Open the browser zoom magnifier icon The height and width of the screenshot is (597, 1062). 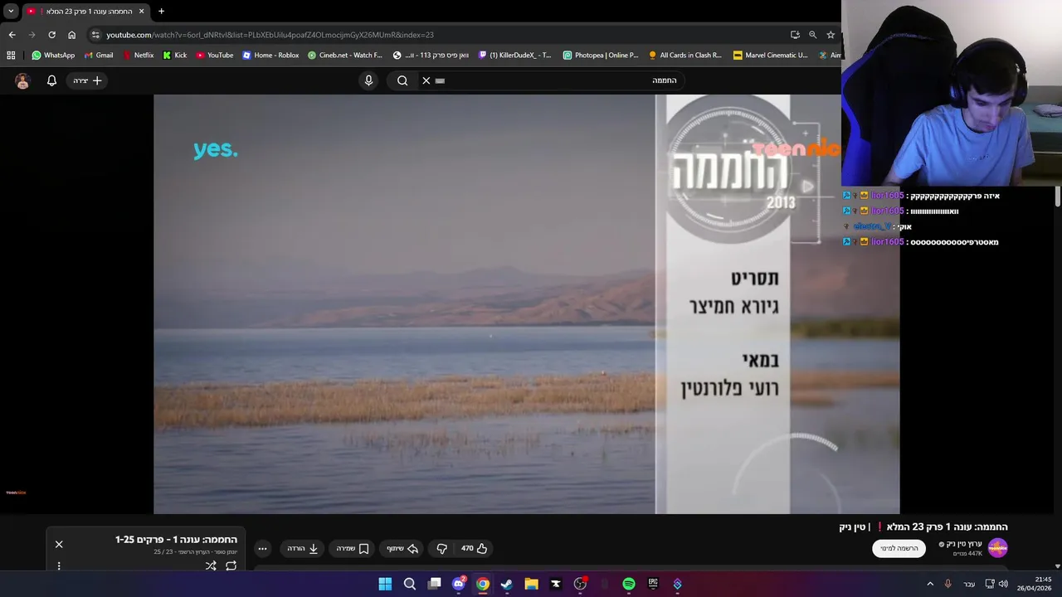coord(812,35)
